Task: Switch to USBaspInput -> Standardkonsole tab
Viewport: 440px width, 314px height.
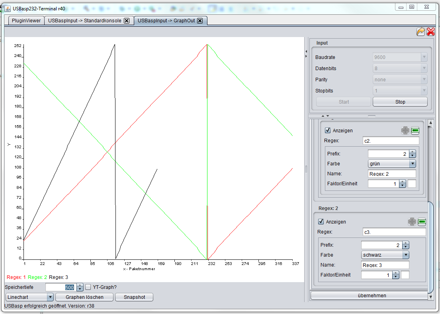Action: pos(85,20)
